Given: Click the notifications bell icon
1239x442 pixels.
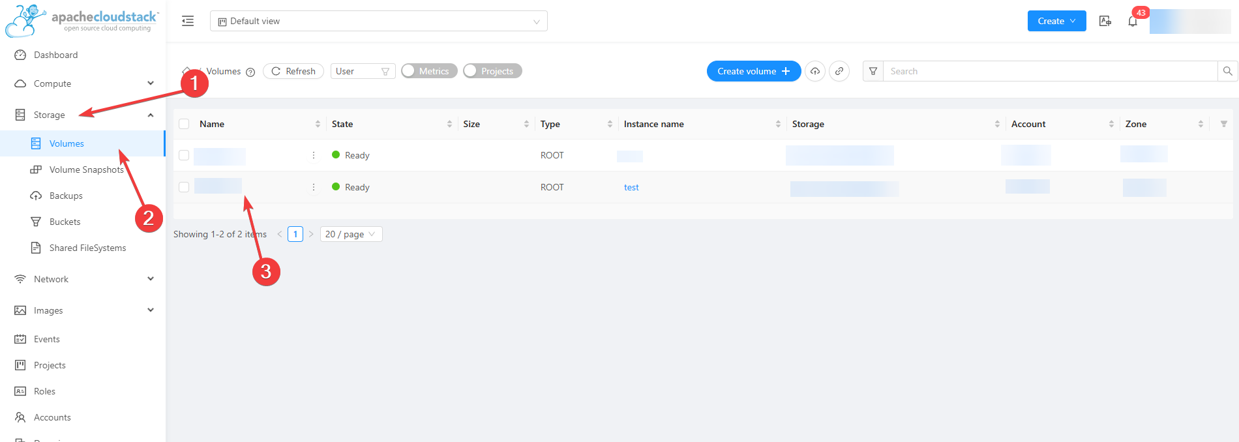Looking at the screenshot, I should click(x=1133, y=22).
